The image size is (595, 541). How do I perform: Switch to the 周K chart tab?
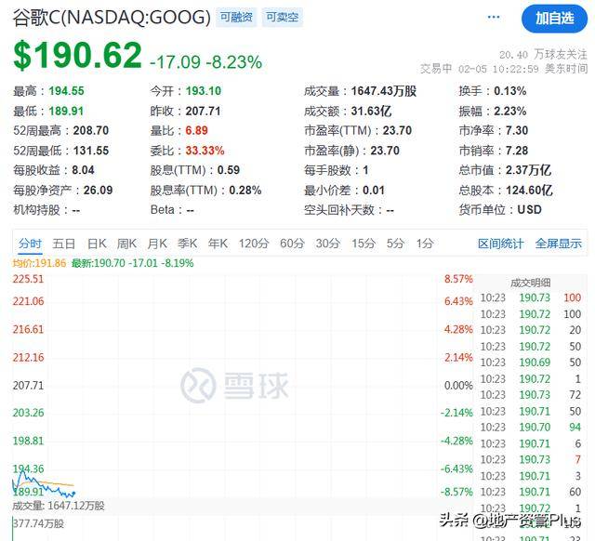tap(126, 244)
